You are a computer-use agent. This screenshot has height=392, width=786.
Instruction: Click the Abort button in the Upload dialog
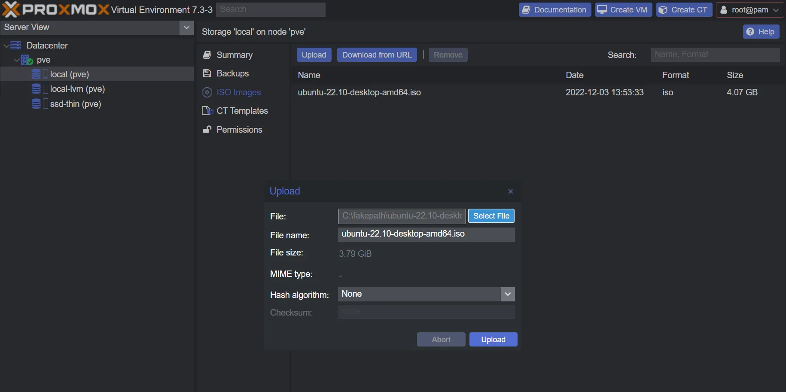tap(441, 339)
